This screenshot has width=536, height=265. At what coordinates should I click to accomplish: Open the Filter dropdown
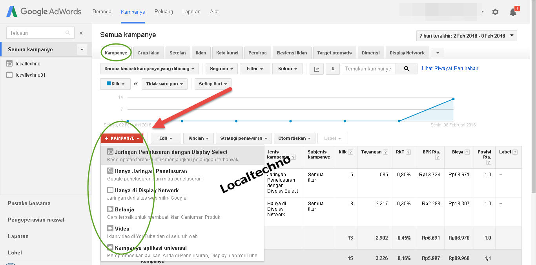point(255,69)
